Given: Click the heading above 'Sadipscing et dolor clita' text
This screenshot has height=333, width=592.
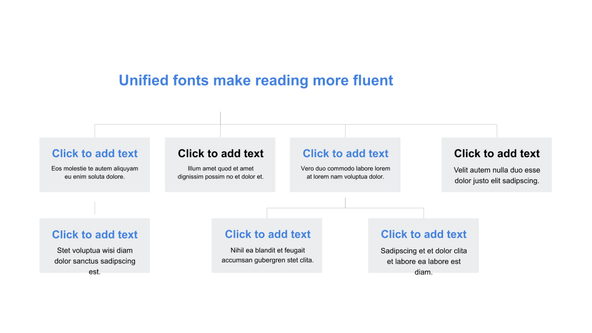Looking at the screenshot, I should [424, 234].
